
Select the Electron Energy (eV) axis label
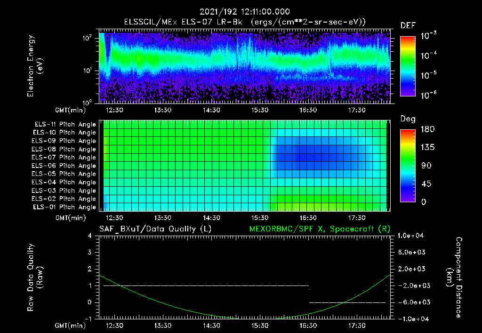(35, 66)
